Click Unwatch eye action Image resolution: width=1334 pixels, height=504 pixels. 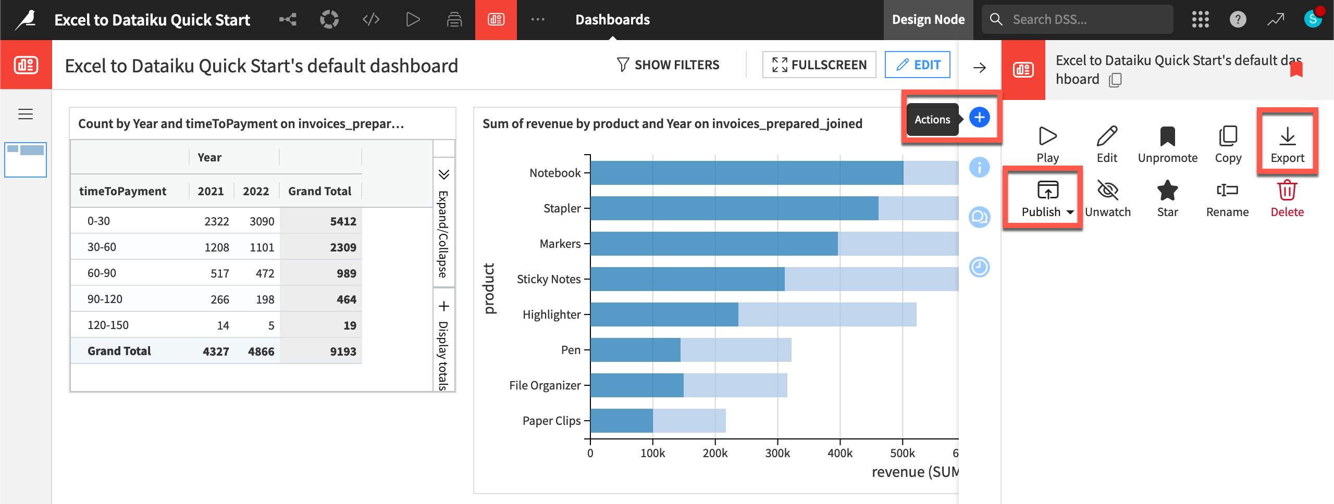(x=1108, y=199)
